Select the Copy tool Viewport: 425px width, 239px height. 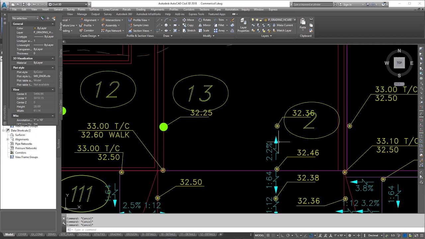click(x=188, y=25)
